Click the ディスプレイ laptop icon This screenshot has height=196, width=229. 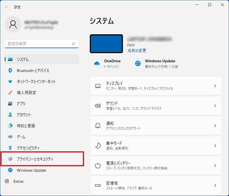click(98, 86)
